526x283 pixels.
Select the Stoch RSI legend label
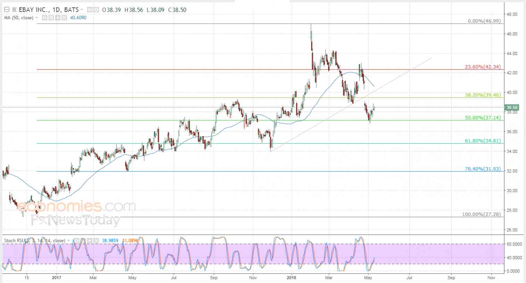click(34, 240)
